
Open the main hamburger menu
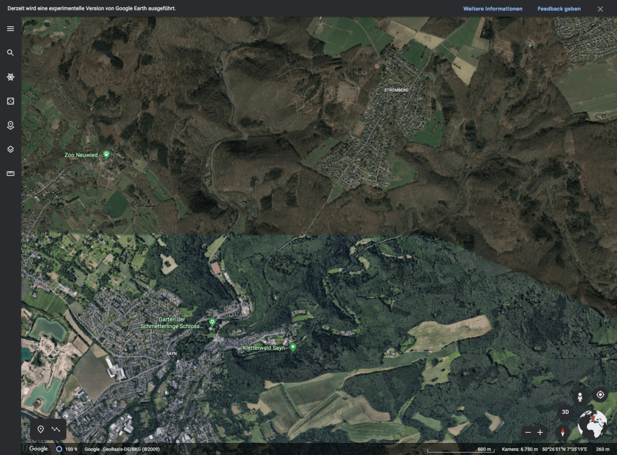pos(10,29)
